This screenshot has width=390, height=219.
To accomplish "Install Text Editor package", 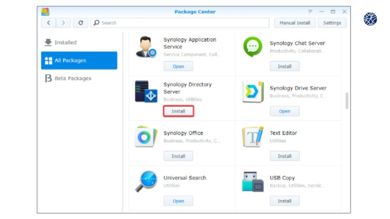I will tap(285, 156).
